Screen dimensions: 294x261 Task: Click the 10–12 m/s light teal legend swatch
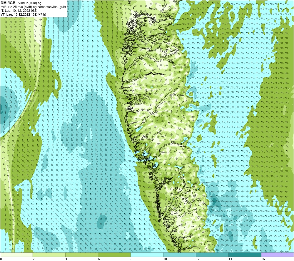[180, 255]
